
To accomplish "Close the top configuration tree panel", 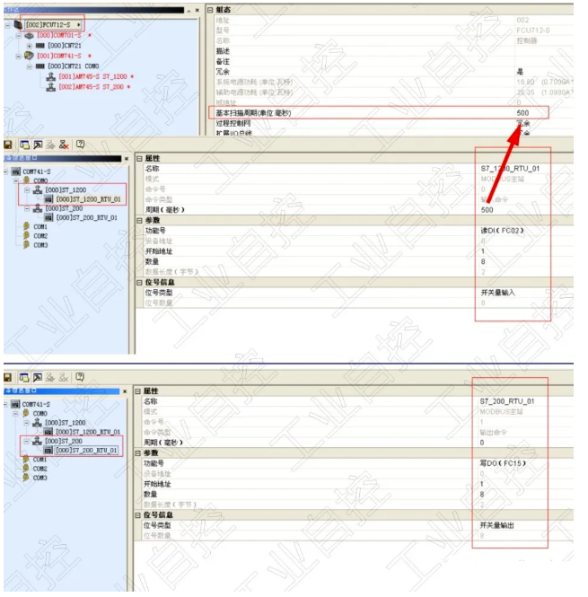I will pos(197,11).
